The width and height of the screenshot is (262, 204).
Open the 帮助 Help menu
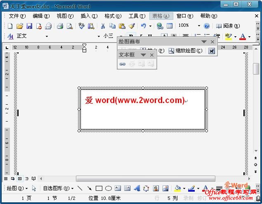pos(209,16)
